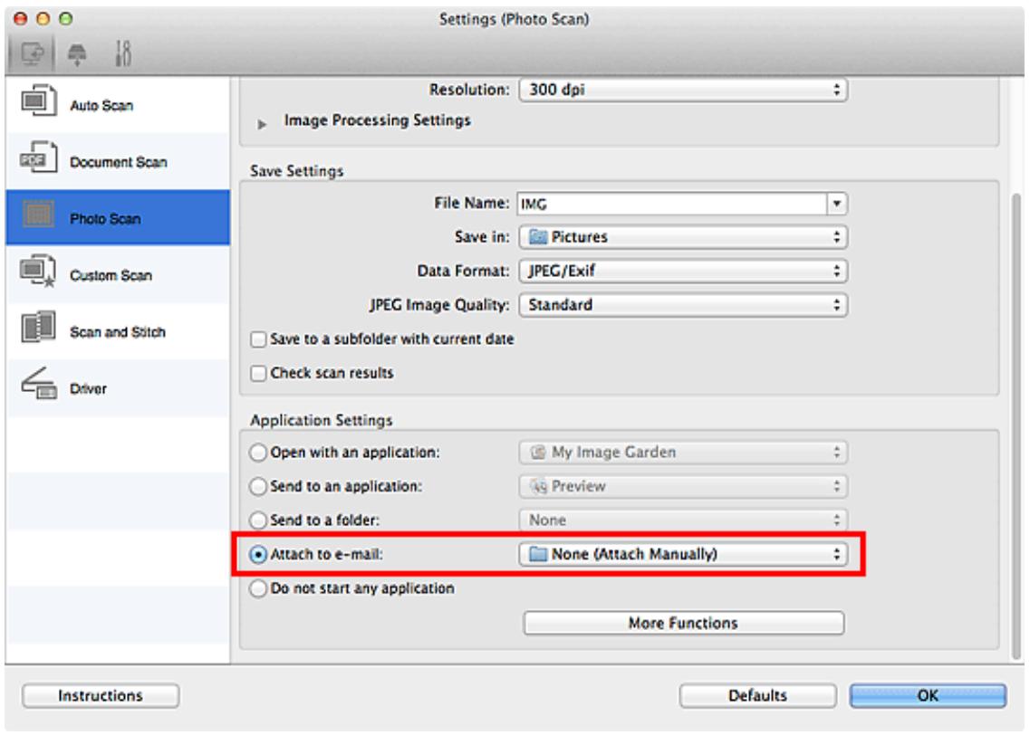
Task: Expand Image Processing Settings triangle
Action: click(262, 123)
